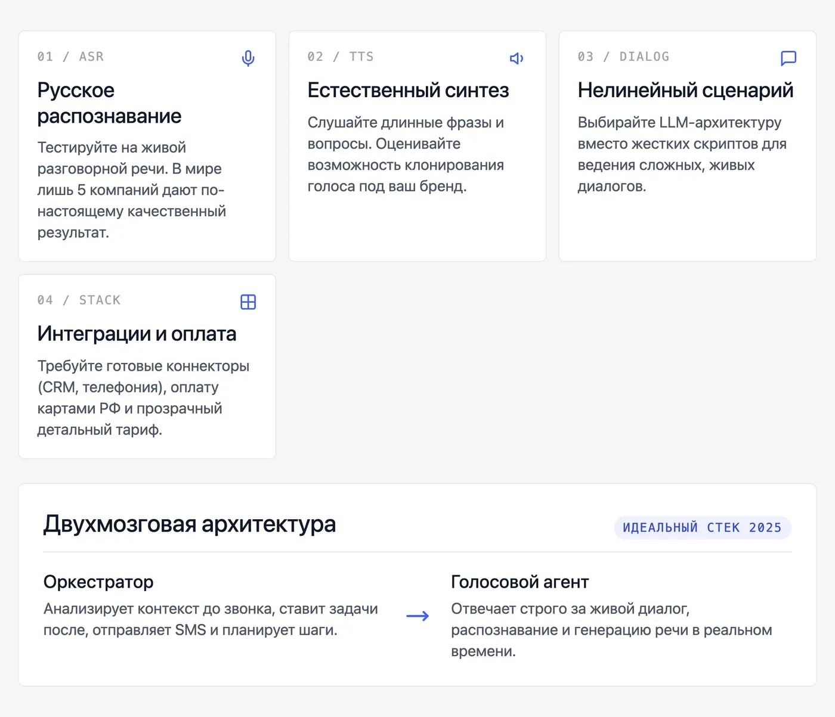Viewport: 835px width, 717px height.
Task: Click the description starting «Тестируйте на живой»
Action: [x=132, y=190]
